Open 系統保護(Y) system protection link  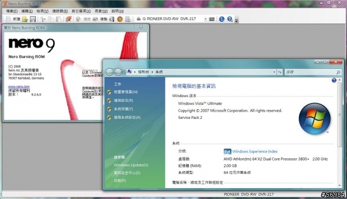(x=124, y=109)
